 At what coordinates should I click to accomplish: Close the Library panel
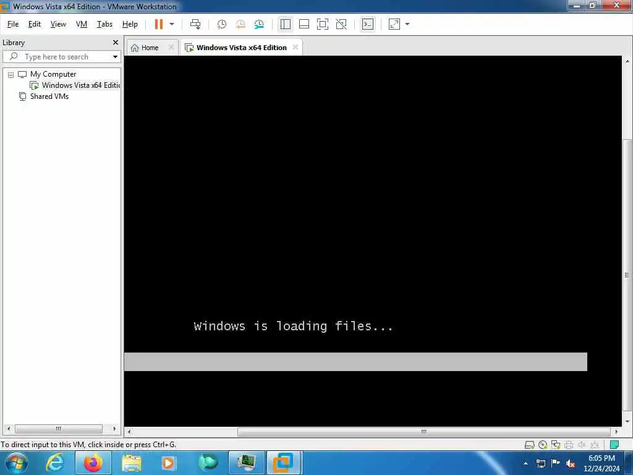[116, 43]
